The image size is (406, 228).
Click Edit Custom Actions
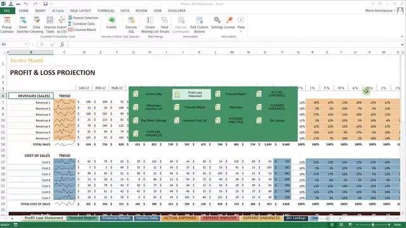point(199,25)
